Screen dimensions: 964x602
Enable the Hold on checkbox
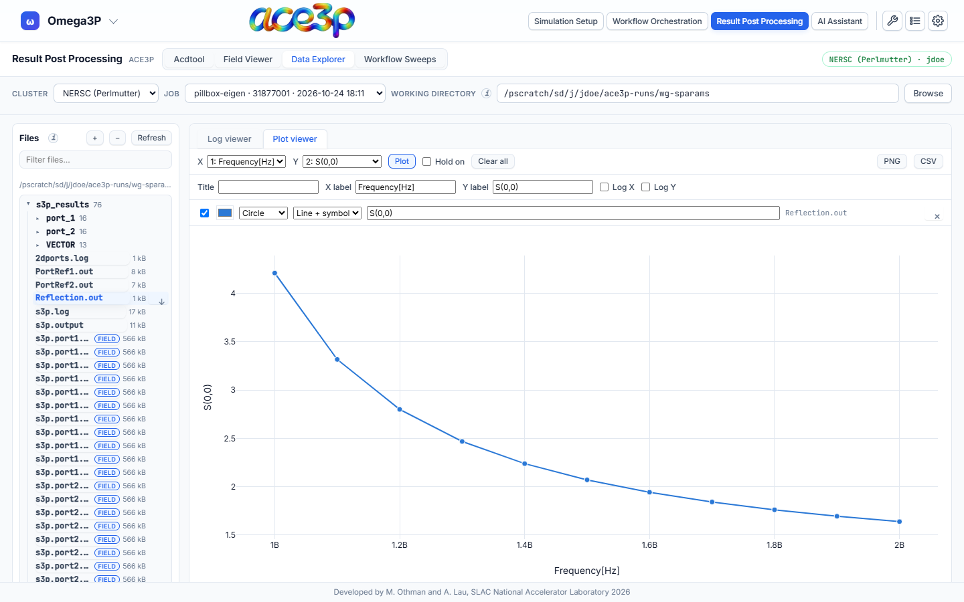[426, 161]
